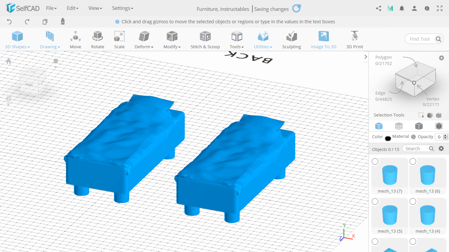This screenshot has height=252, width=449.
Task: Click the edge highlight on selection cube
Action: (405, 78)
